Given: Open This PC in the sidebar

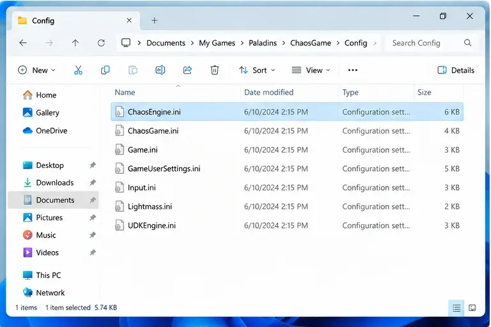Looking at the screenshot, I should pyautogui.click(x=42, y=275).
